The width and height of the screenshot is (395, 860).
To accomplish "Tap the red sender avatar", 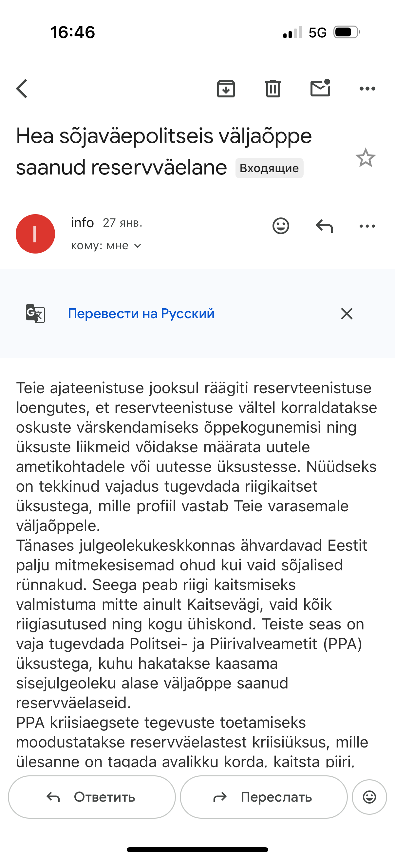I will click(x=35, y=234).
